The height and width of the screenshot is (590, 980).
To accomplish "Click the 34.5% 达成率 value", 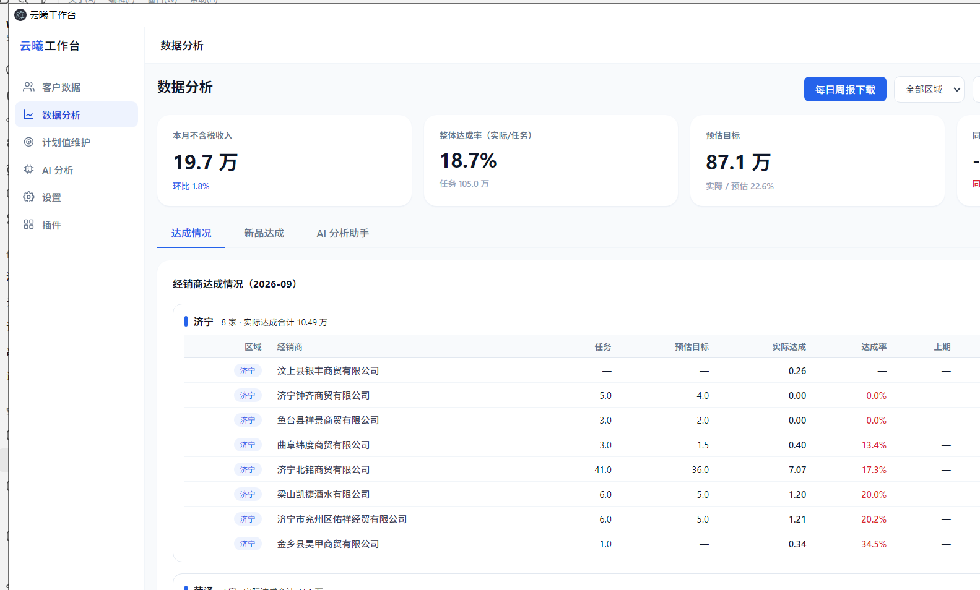I will pos(874,544).
